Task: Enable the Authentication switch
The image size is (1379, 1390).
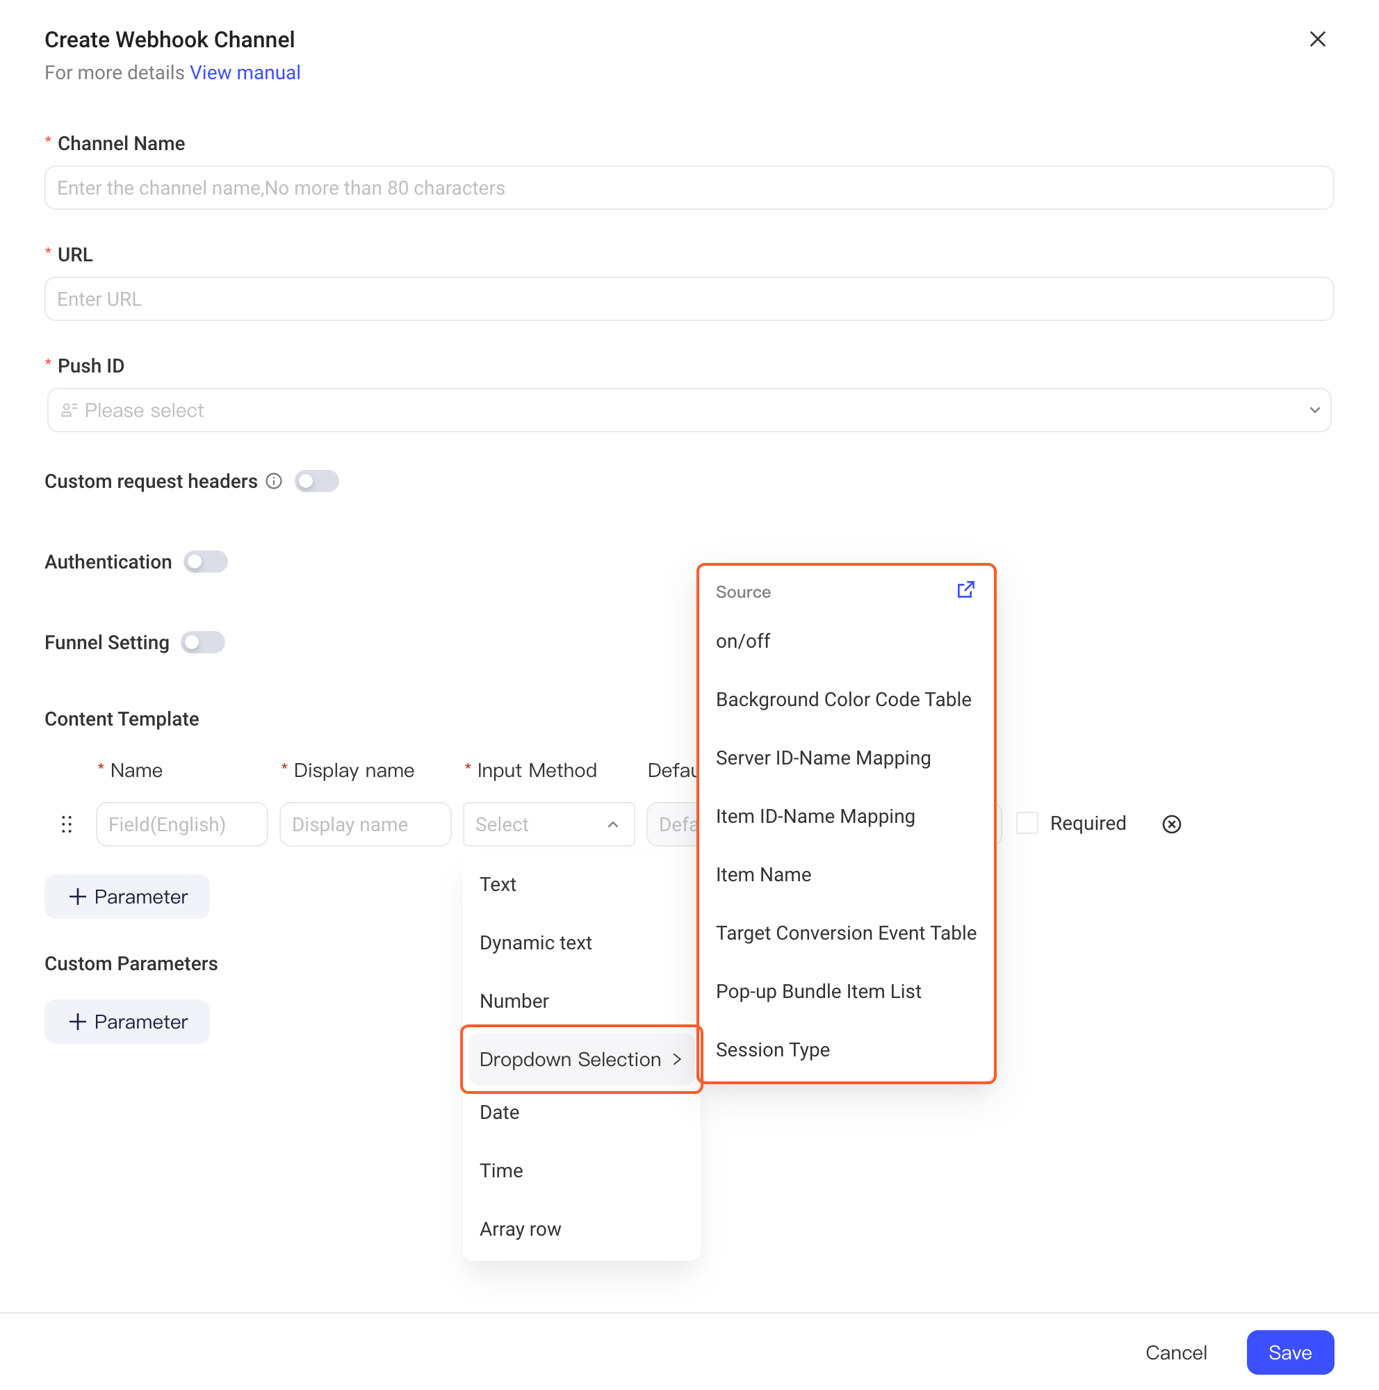Action: 206,562
